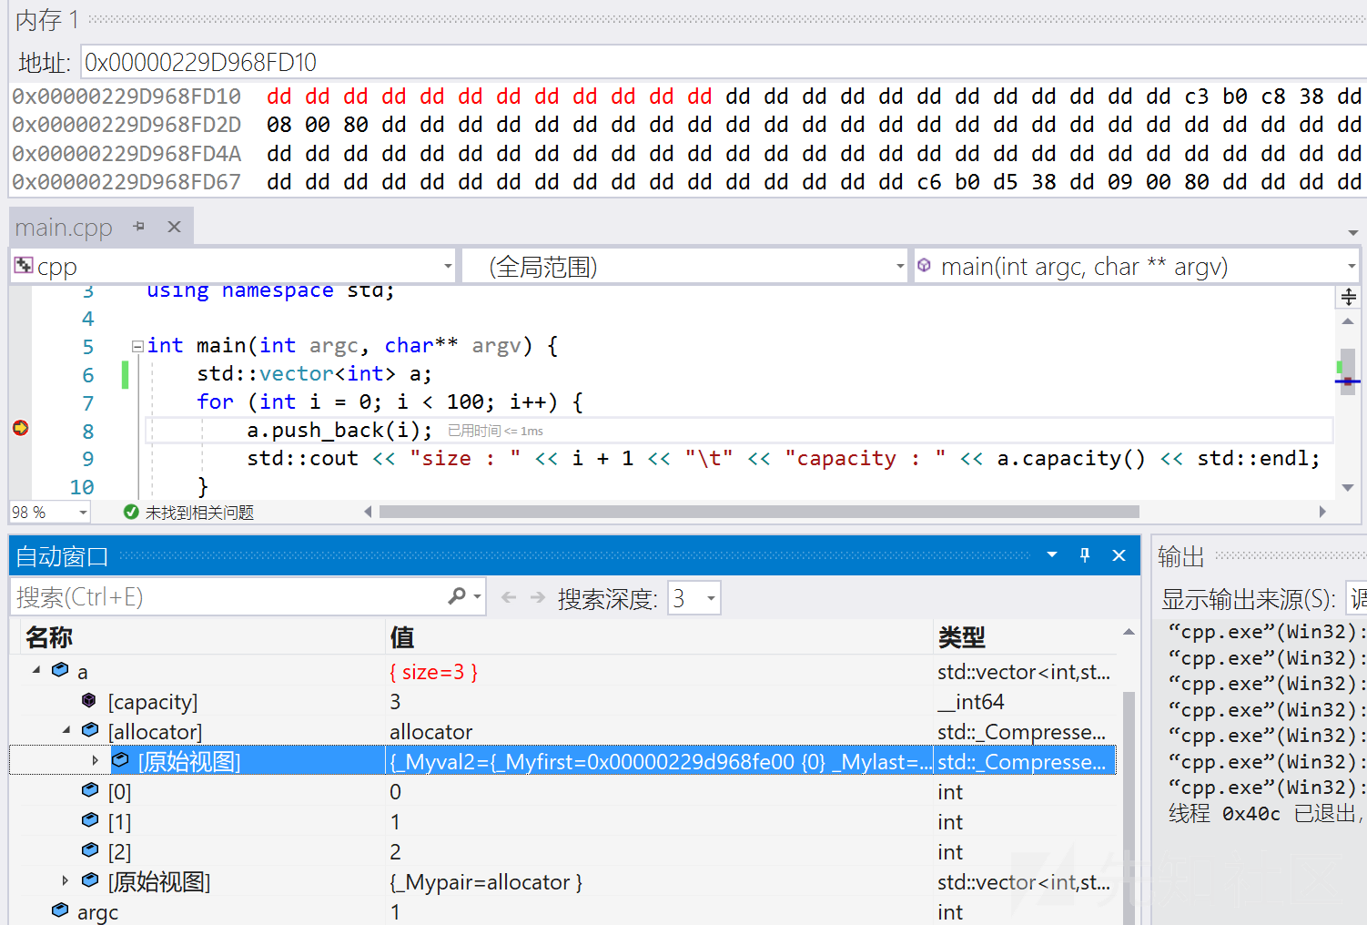The image size is (1367, 925).
Task: Click the Memory 1 (内存 1) panel title
Action: click(x=47, y=19)
